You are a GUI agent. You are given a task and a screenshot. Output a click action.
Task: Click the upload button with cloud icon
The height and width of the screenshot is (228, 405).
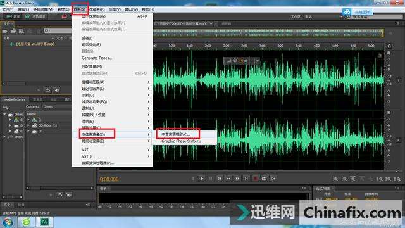point(358,12)
